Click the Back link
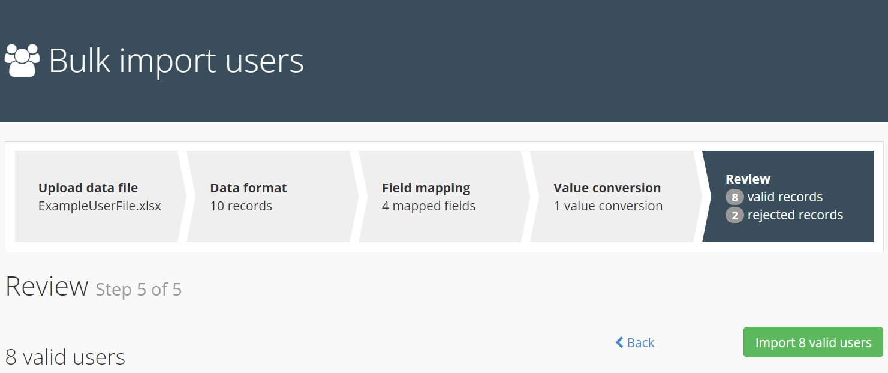This screenshot has height=373, width=888. (x=640, y=342)
